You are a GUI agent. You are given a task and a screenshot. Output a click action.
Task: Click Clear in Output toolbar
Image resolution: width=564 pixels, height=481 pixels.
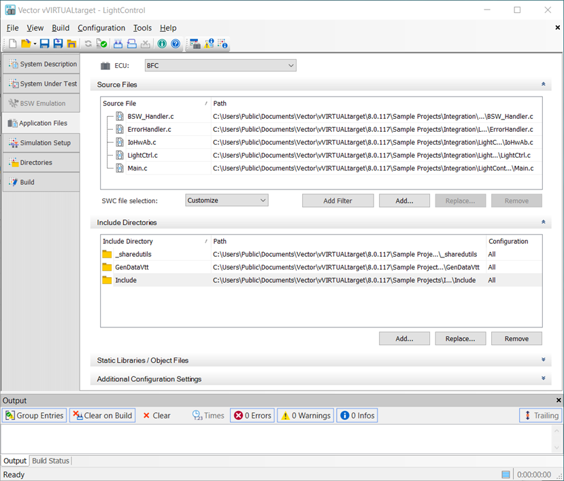156,416
